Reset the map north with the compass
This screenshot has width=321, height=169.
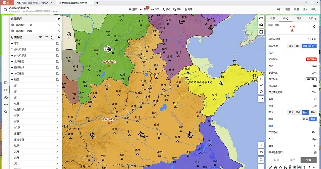click(x=261, y=145)
